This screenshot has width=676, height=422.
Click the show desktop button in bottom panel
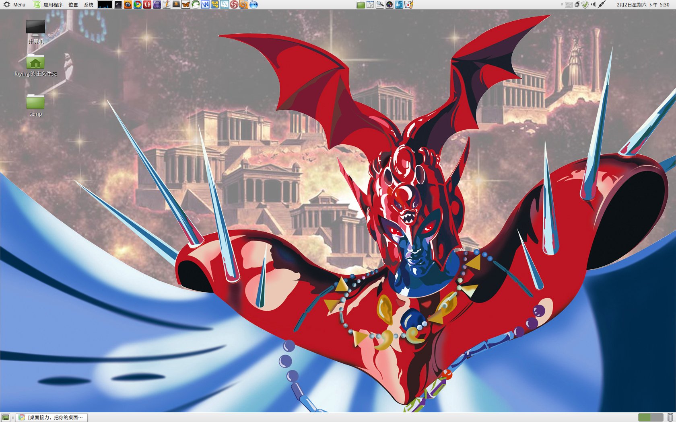pos(6,418)
